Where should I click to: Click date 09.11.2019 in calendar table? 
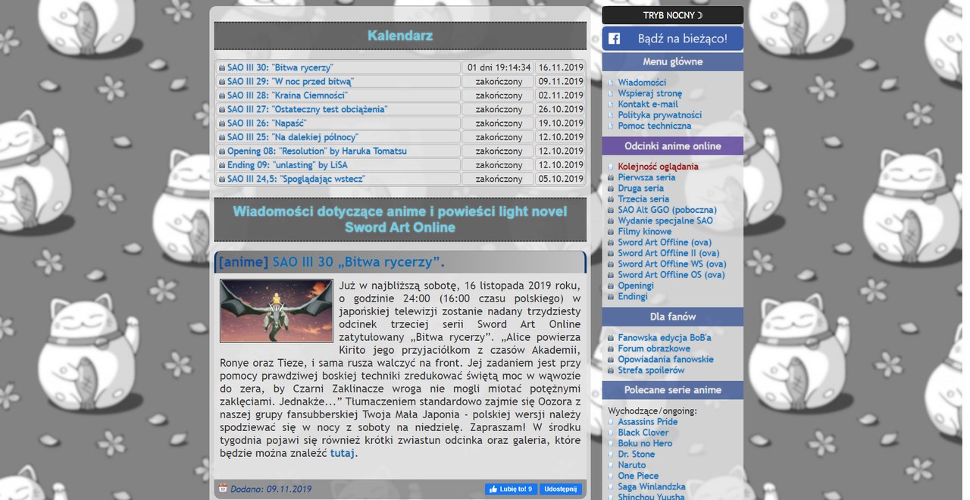(561, 81)
